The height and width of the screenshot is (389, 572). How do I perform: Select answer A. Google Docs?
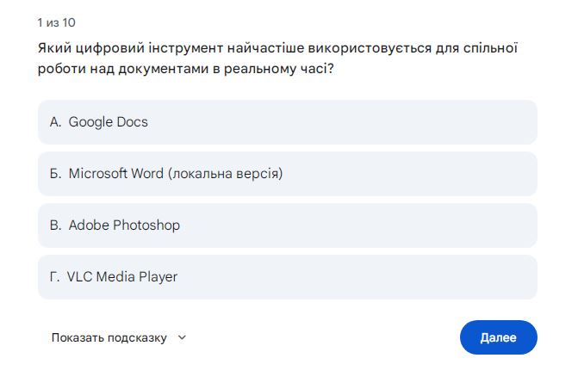coord(288,122)
